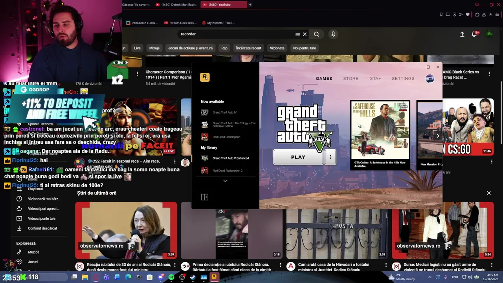Click the on-screen keyboard icon in search box
Image resolution: width=503 pixels, height=283 pixels.
298,34
